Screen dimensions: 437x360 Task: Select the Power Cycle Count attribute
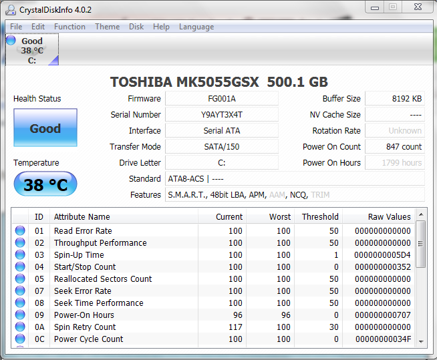pos(88,339)
